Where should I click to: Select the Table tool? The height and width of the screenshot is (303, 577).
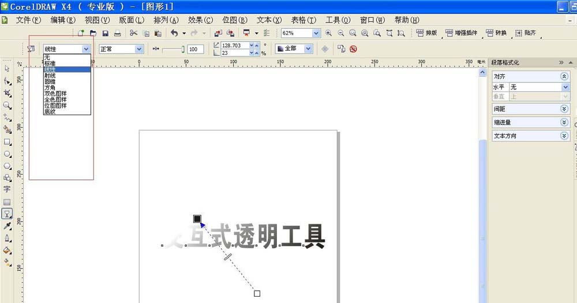pyautogui.click(x=7, y=202)
